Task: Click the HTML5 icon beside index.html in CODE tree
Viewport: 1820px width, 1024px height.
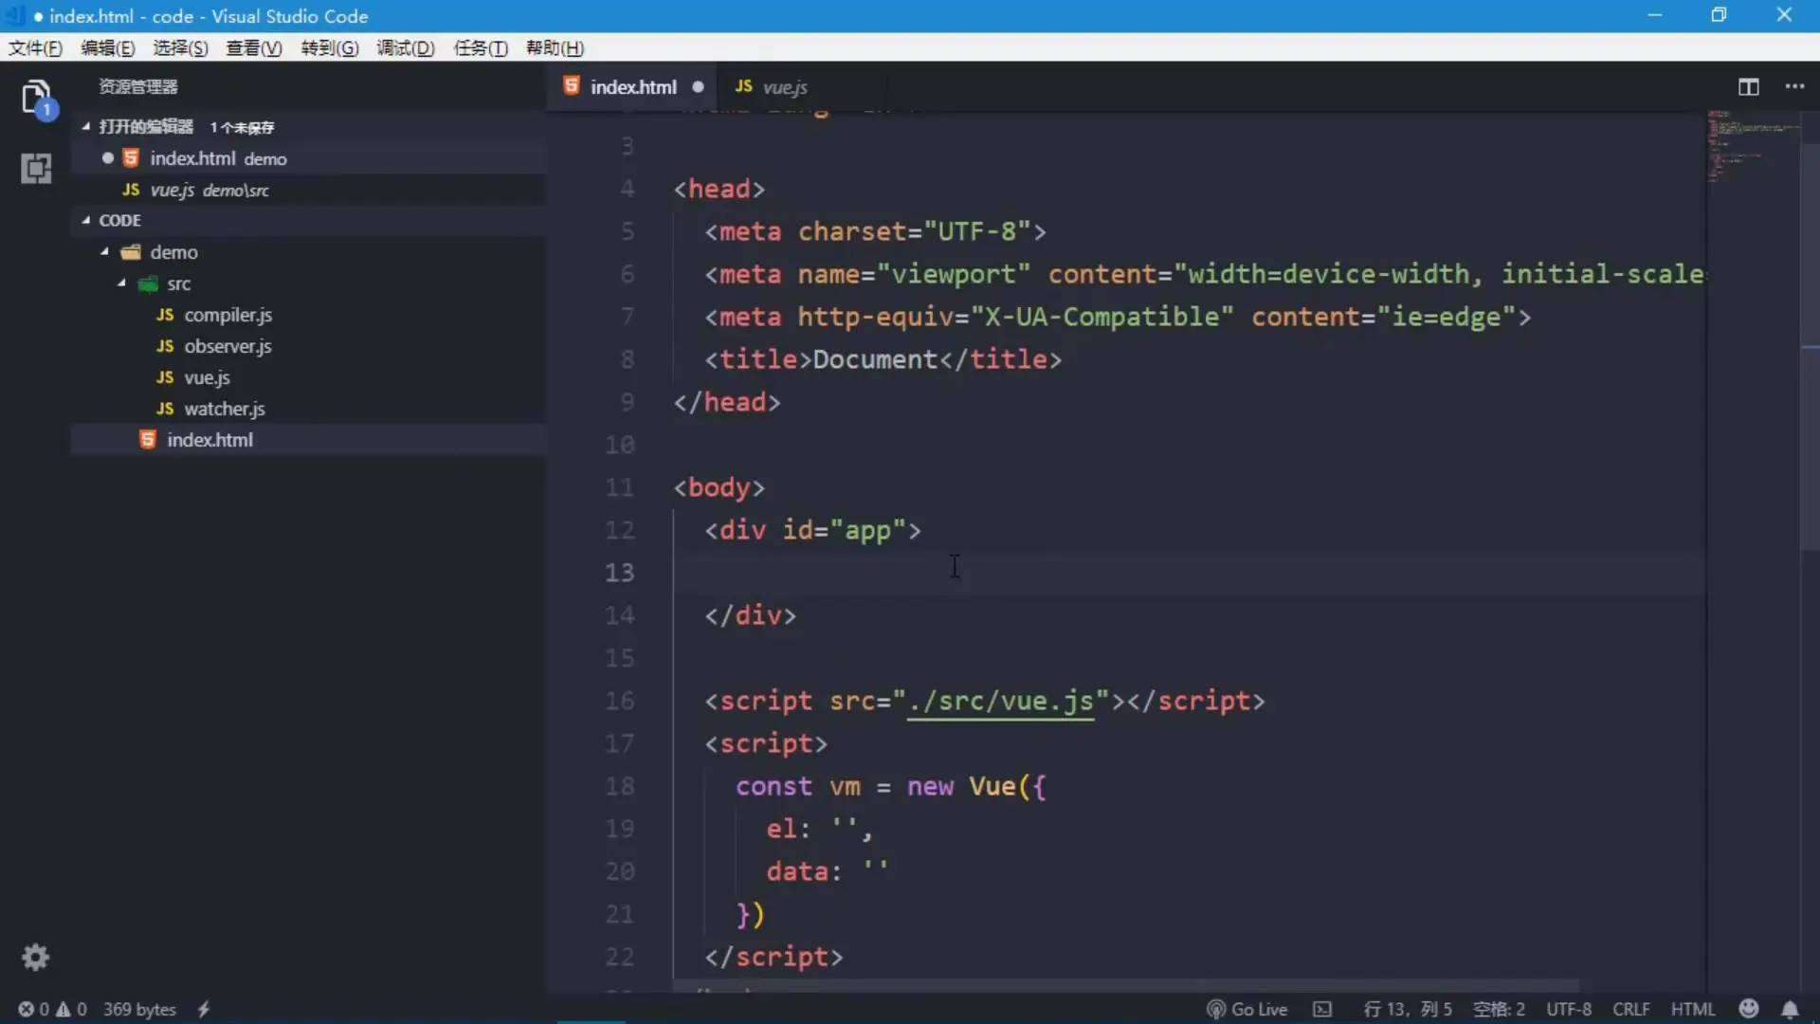Action: point(147,440)
